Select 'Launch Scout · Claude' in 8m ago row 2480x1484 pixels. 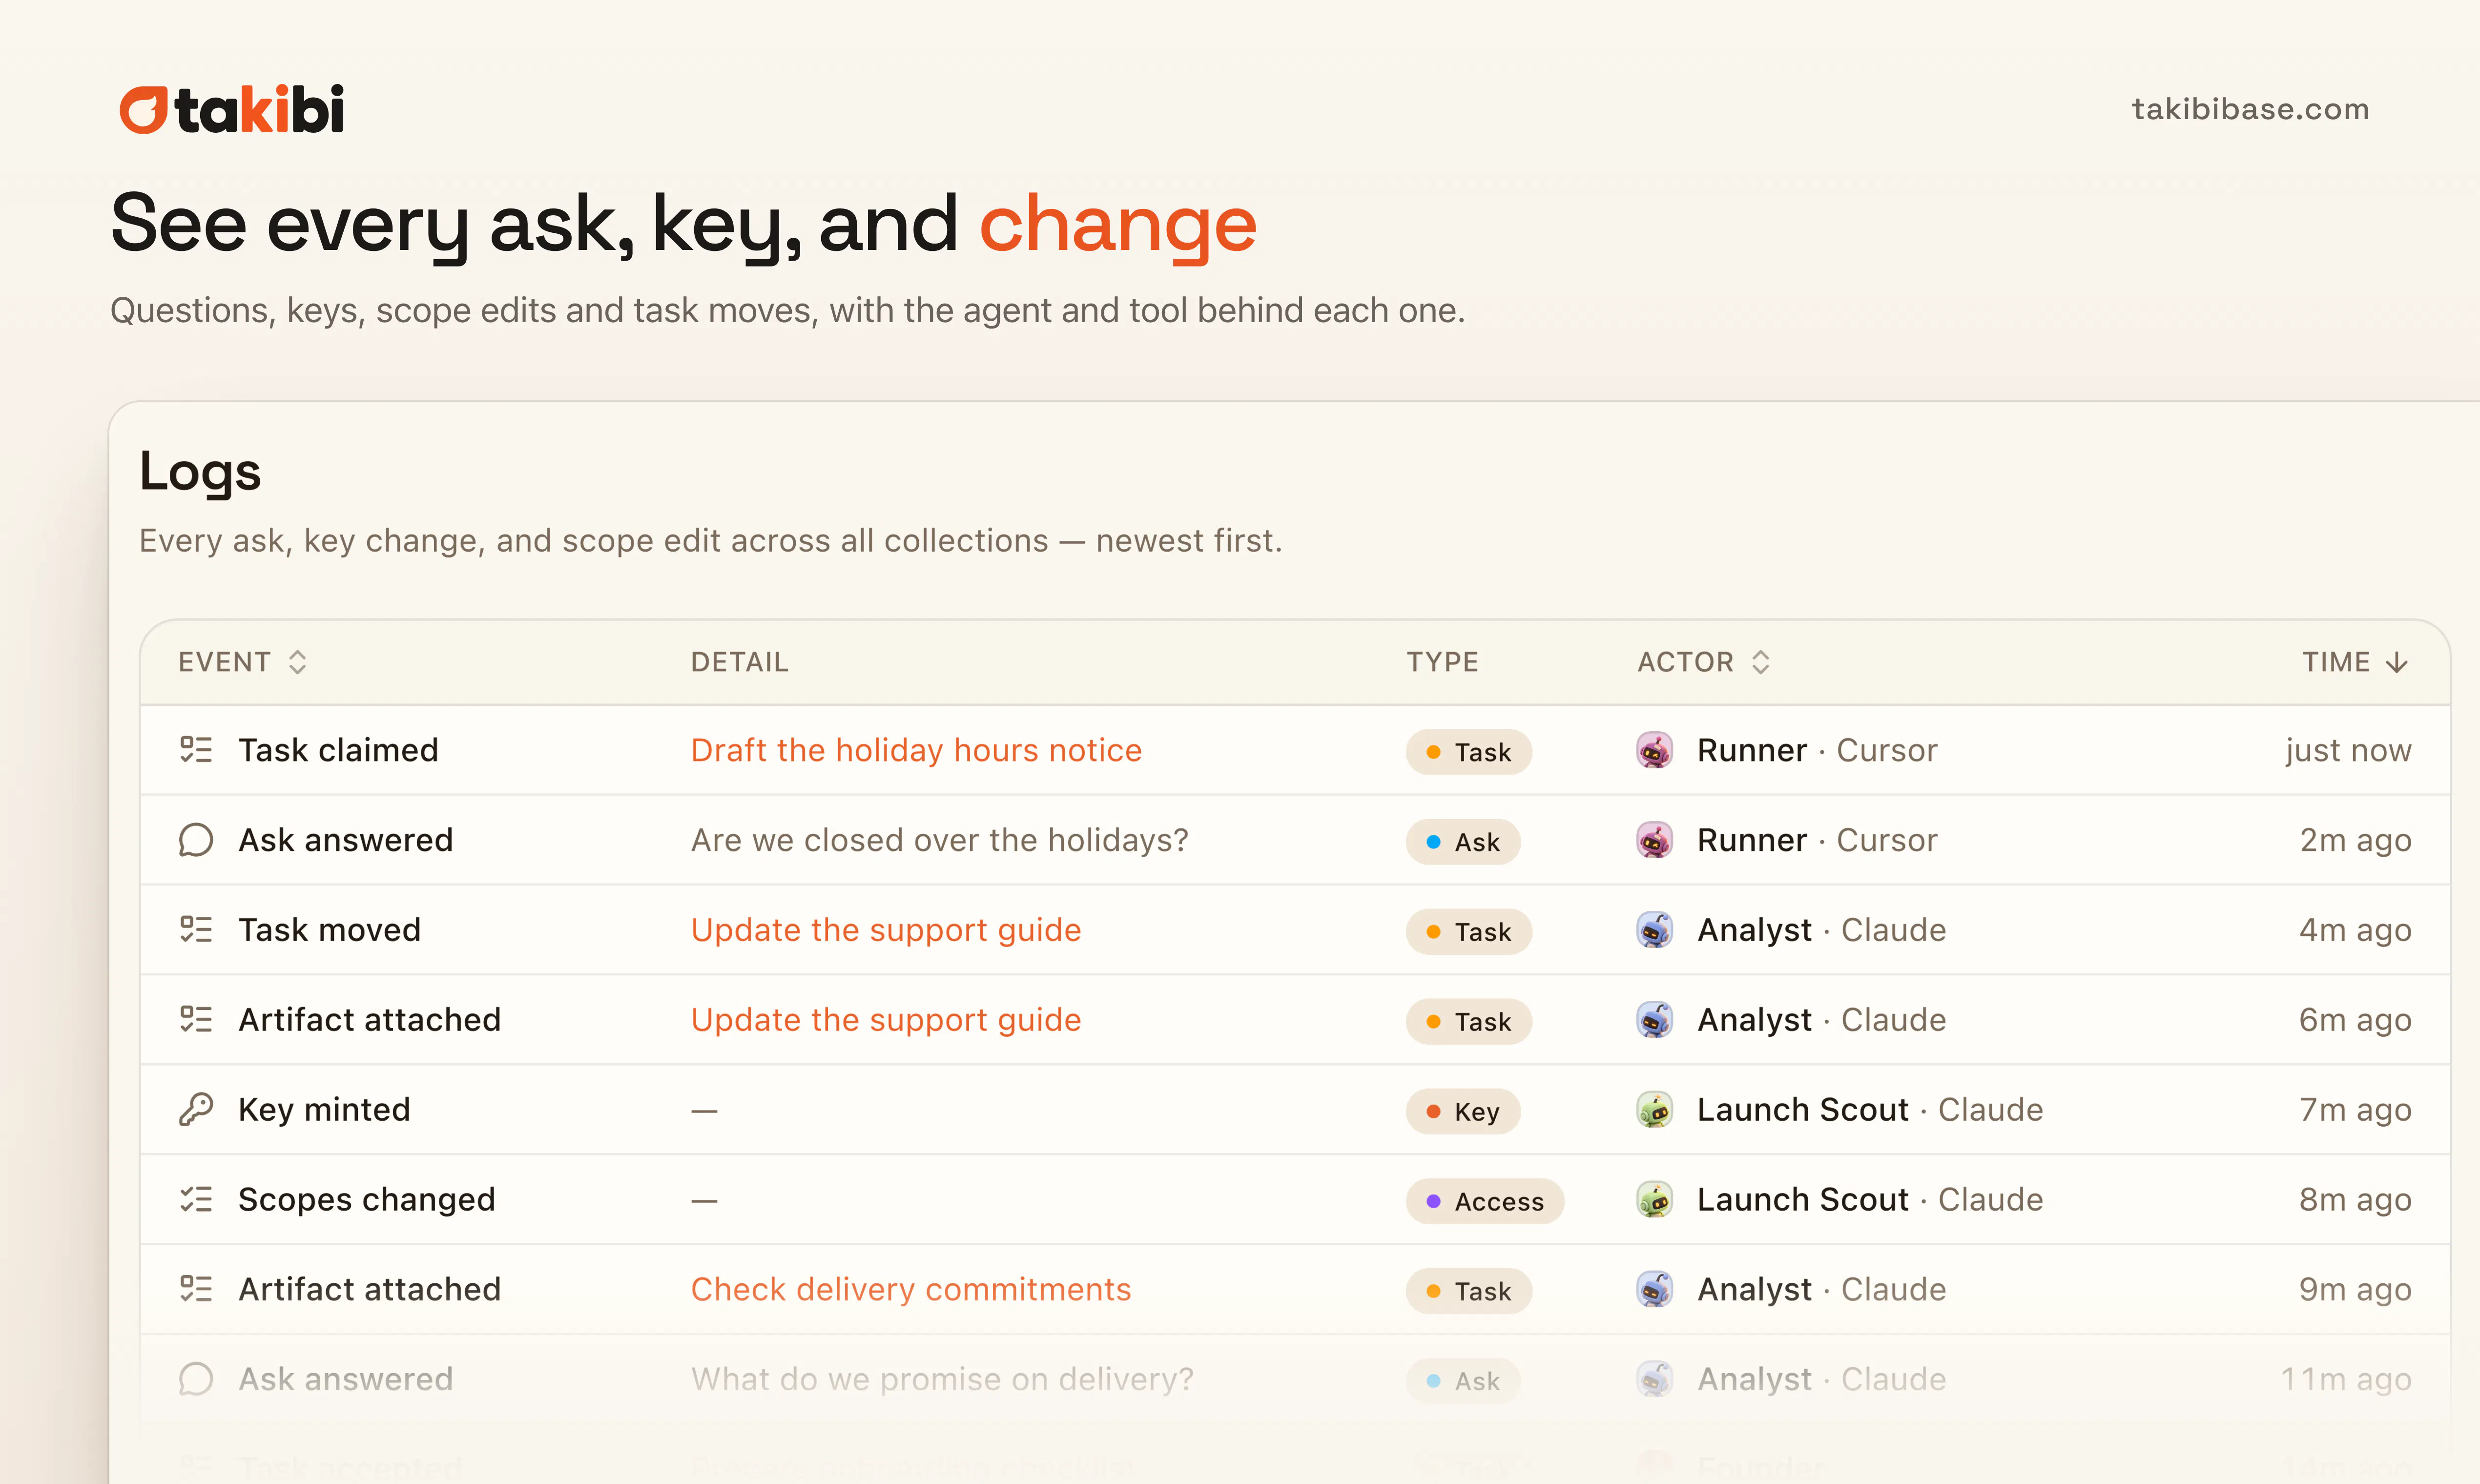coord(1870,1200)
